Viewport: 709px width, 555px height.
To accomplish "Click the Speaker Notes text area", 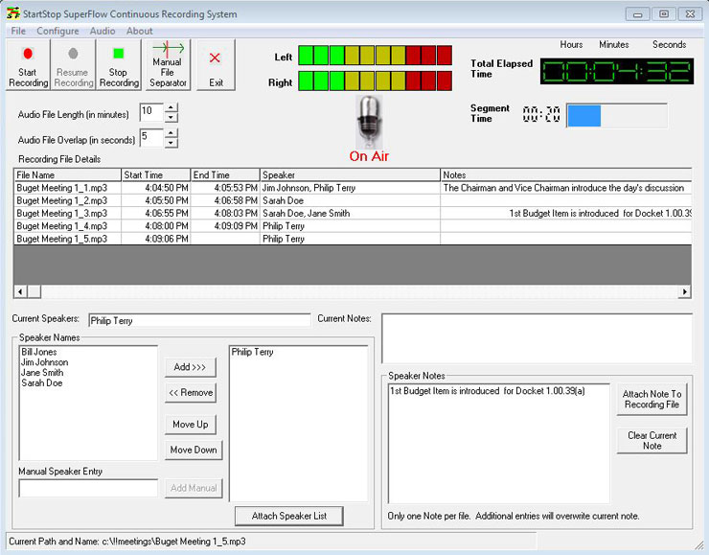I will point(499,443).
